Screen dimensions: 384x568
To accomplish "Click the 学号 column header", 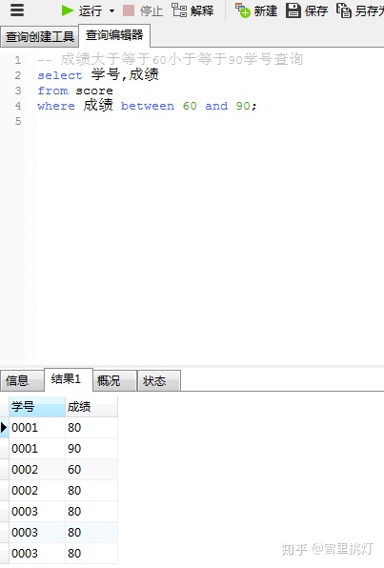I will point(36,406).
